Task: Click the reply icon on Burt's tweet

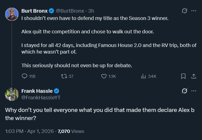Action: [25, 76]
